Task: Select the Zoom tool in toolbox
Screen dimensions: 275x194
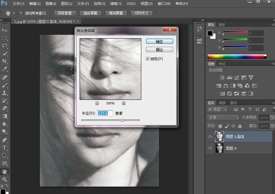Action: (5, 179)
